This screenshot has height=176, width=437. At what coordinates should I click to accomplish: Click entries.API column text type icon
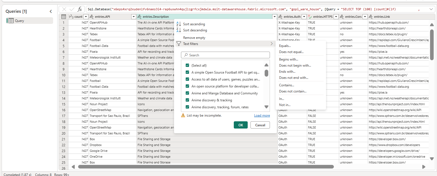[x=92, y=17]
